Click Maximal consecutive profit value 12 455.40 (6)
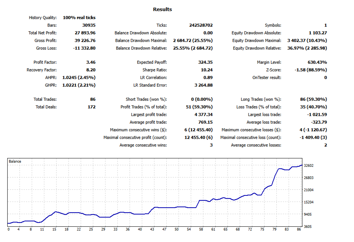This screenshot has height=242, width=354. coord(198,138)
